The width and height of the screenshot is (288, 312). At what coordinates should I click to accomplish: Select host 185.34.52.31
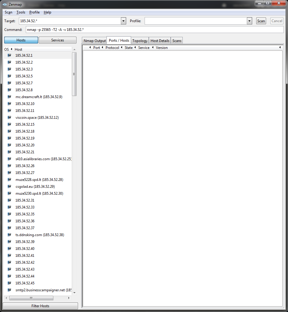(x=25, y=200)
